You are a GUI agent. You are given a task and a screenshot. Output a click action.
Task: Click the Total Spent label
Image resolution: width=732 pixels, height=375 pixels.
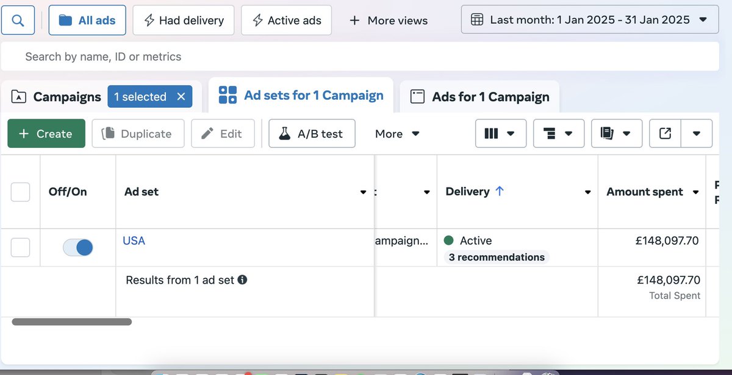(x=675, y=296)
